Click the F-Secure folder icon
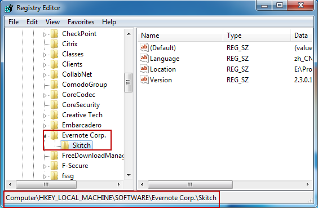Screen dimensions: 318x208 coord(54,166)
